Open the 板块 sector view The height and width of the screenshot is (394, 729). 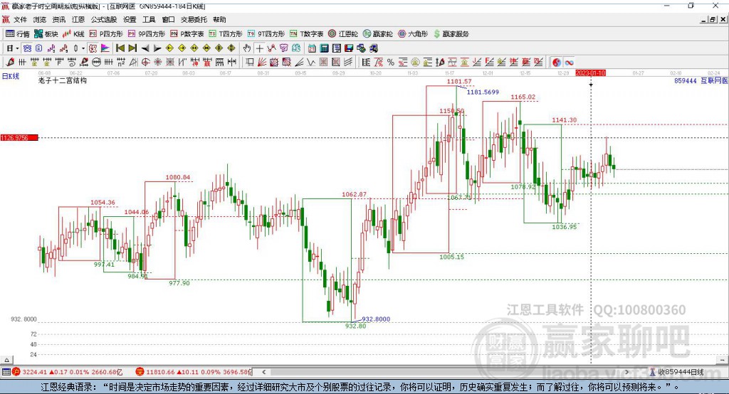pyautogui.click(x=46, y=34)
